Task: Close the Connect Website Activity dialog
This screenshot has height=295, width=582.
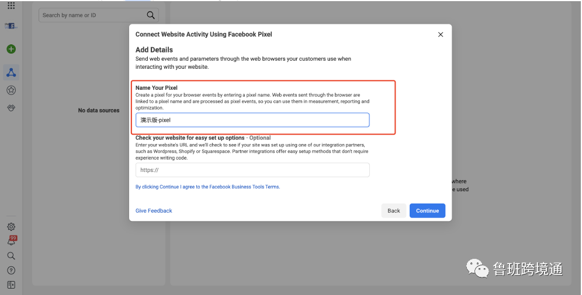Action: 441,34
